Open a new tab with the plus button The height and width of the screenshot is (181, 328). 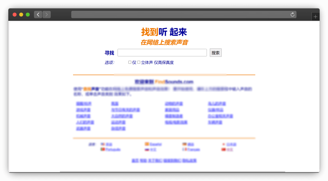[316, 17]
